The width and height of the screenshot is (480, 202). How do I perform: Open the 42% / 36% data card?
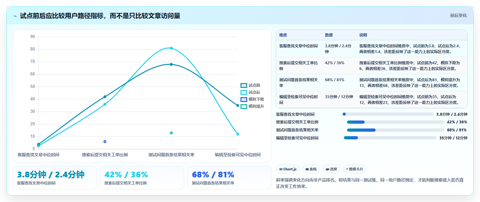point(142,178)
